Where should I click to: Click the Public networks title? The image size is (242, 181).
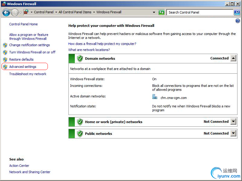pos(98,134)
